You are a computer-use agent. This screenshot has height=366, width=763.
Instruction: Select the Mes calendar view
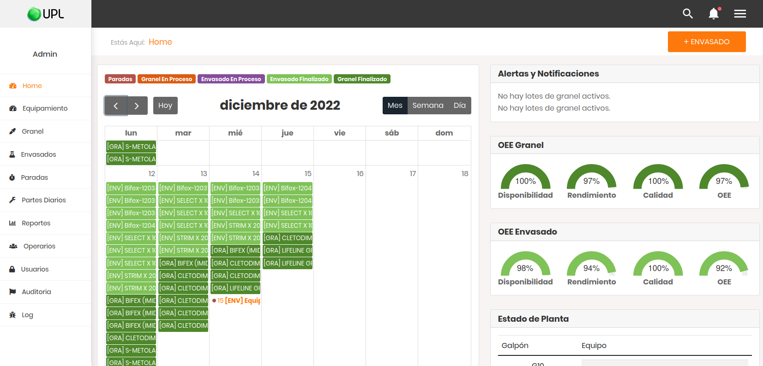(x=395, y=106)
